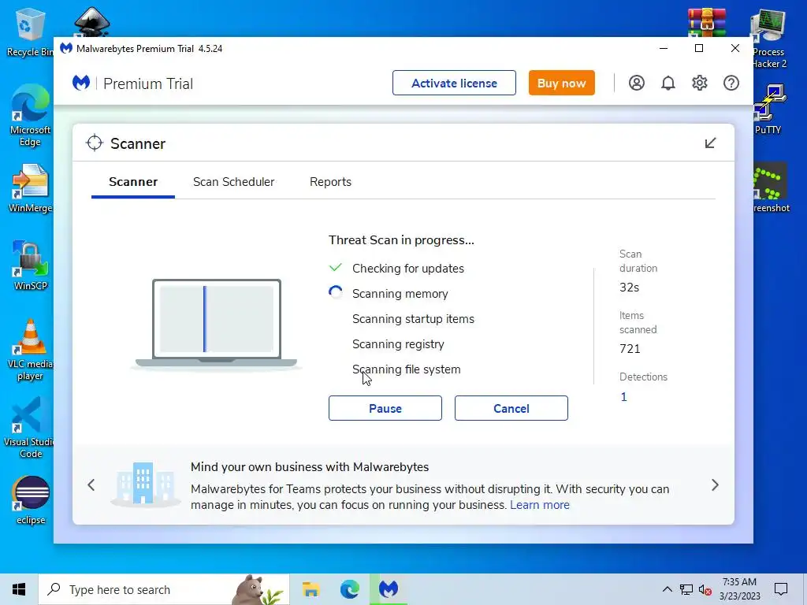Open the Action Center notifications
807x605 pixels.
click(781, 589)
